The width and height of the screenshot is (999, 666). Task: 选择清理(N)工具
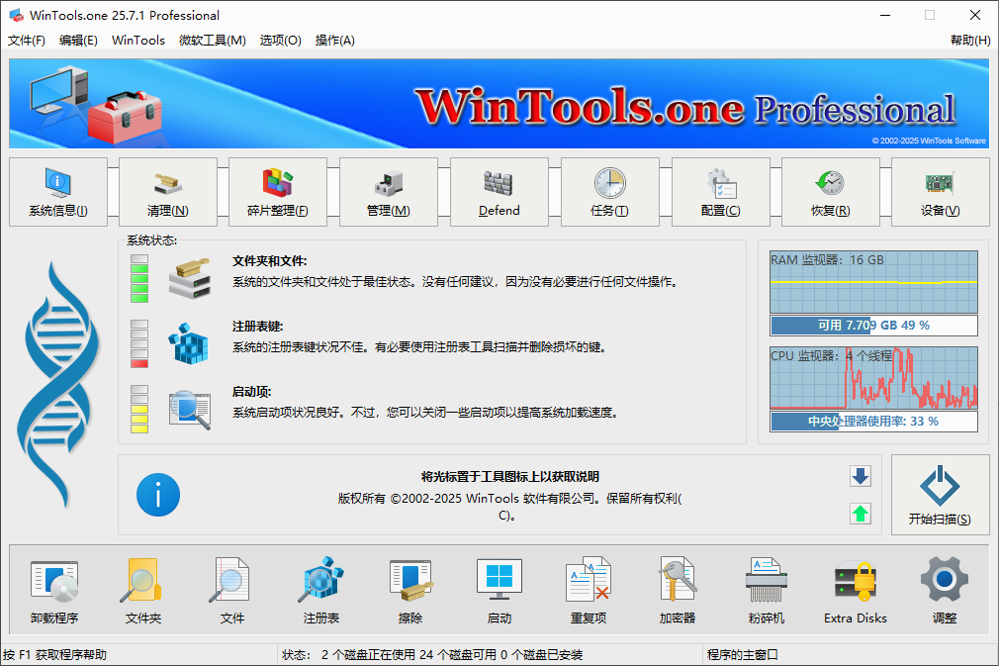tap(167, 192)
